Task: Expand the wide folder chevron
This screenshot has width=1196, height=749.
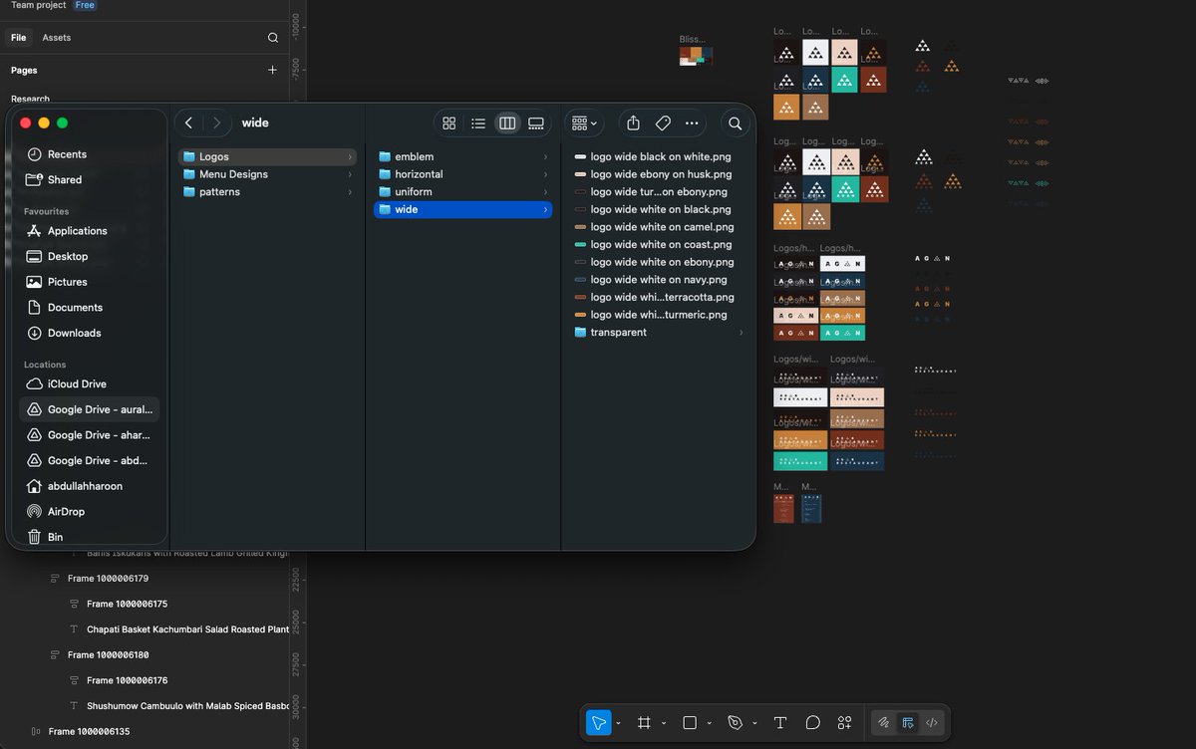Action: click(545, 210)
